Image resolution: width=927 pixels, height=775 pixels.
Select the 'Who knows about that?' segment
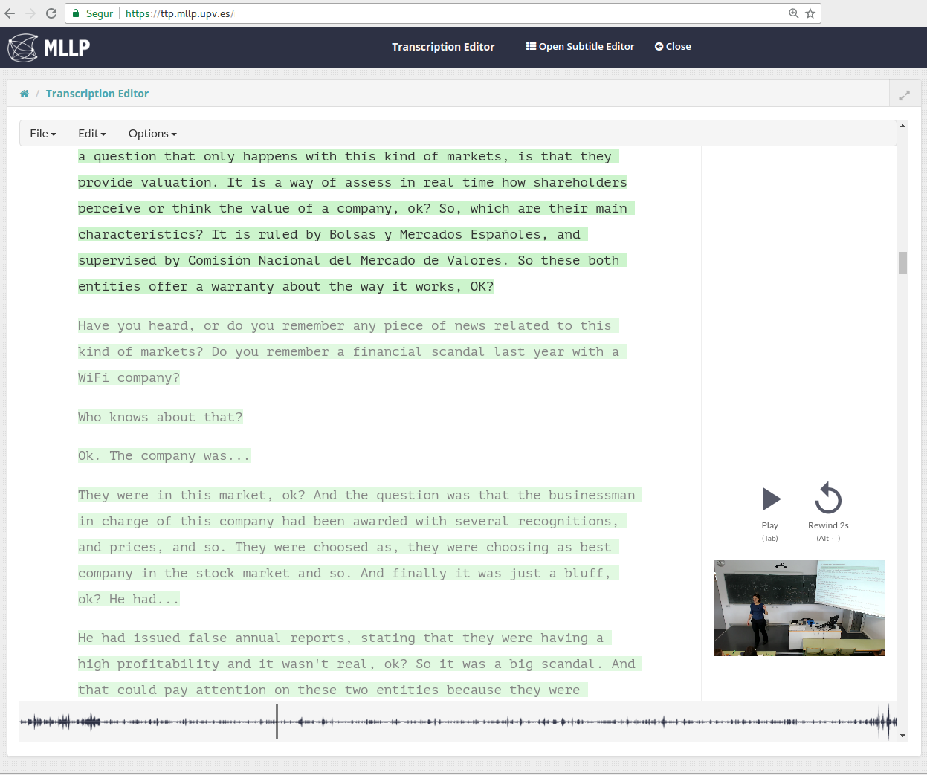coord(161,418)
